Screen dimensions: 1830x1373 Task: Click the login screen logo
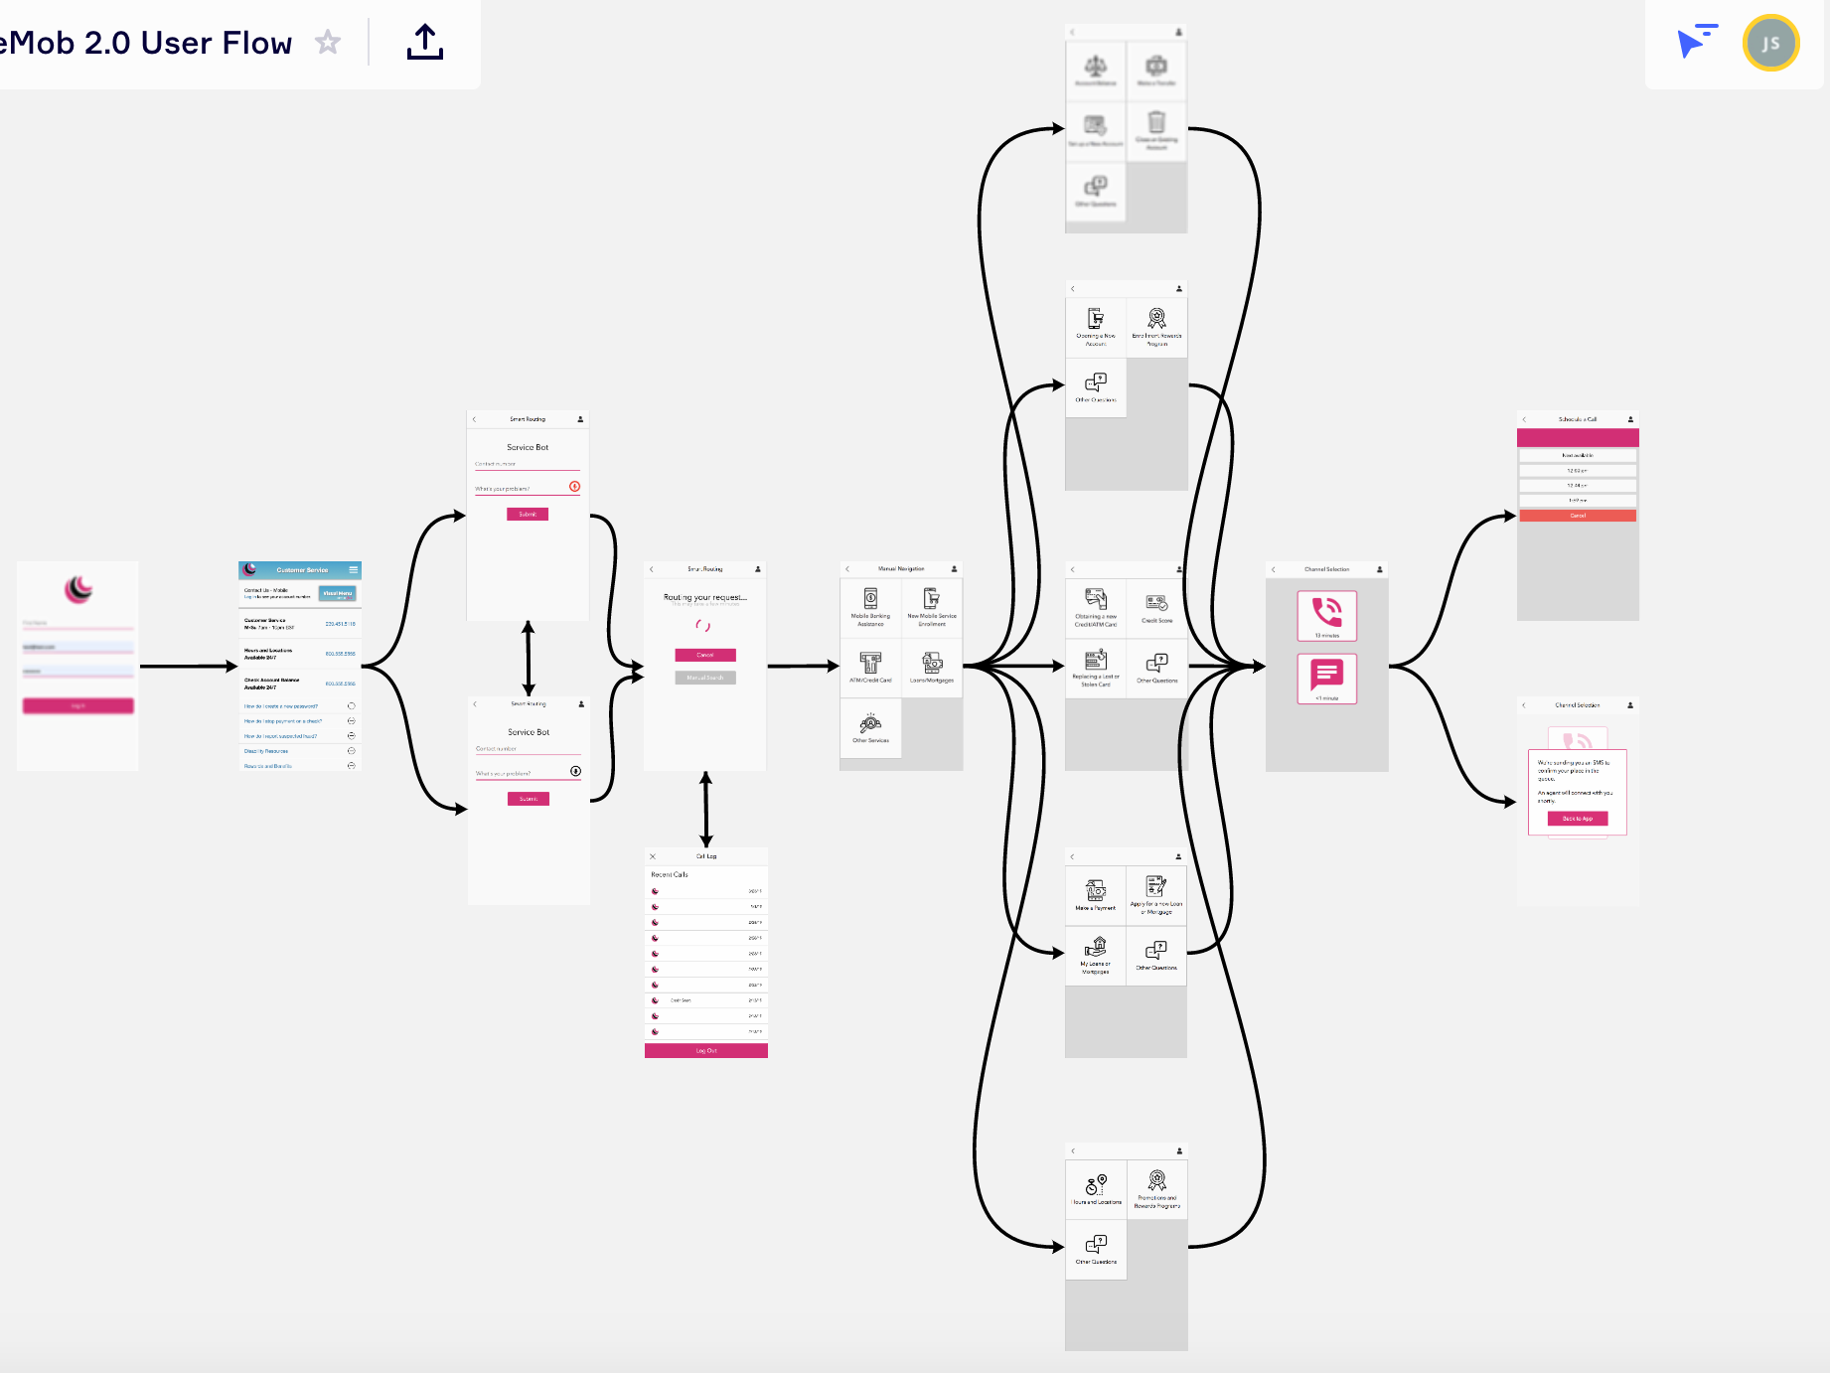coord(78,589)
